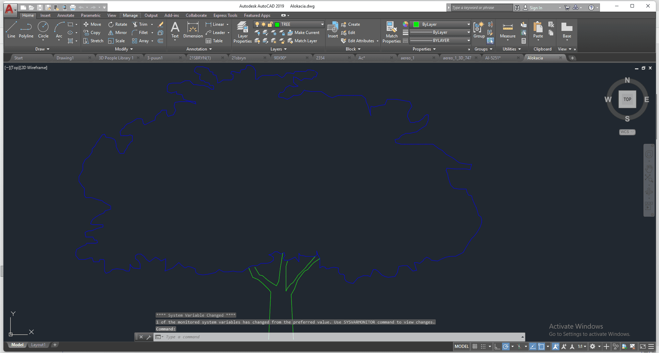Viewport: 659px width, 353px height.
Task: Switch to the Annotate ribbon tab
Action: pos(66,15)
